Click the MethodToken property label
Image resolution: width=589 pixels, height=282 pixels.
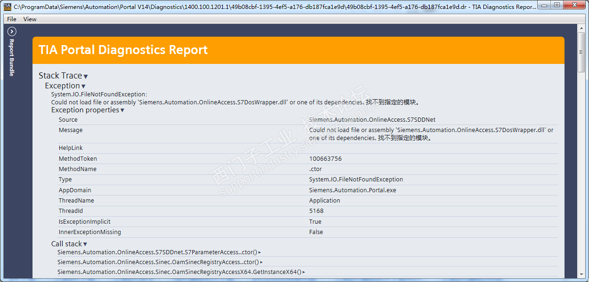pyautogui.click(x=78, y=159)
